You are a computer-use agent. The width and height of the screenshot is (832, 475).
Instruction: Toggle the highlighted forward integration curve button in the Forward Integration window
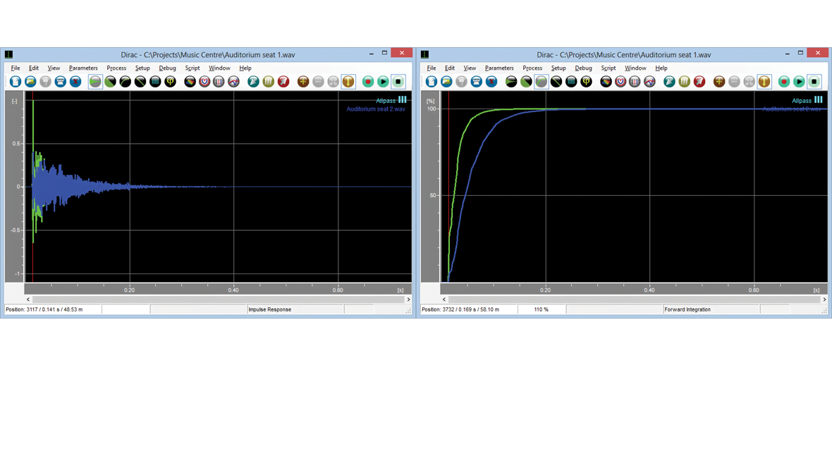tap(541, 82)
